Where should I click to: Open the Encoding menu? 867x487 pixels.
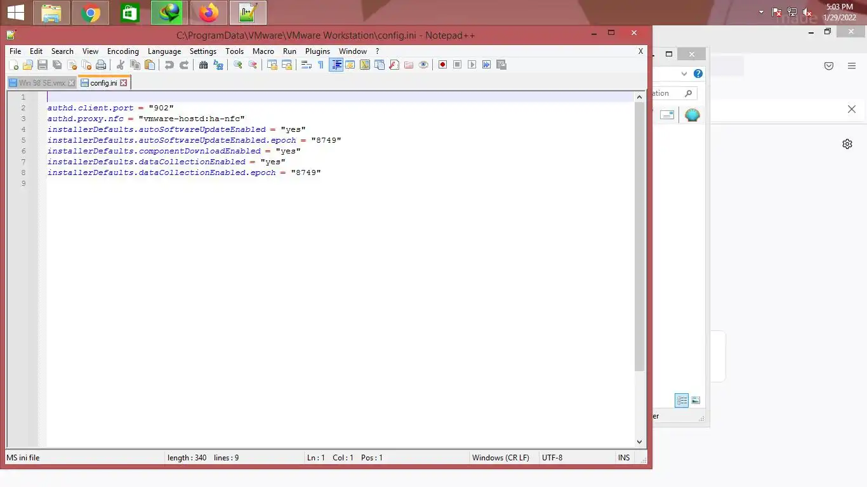point(123,51)
